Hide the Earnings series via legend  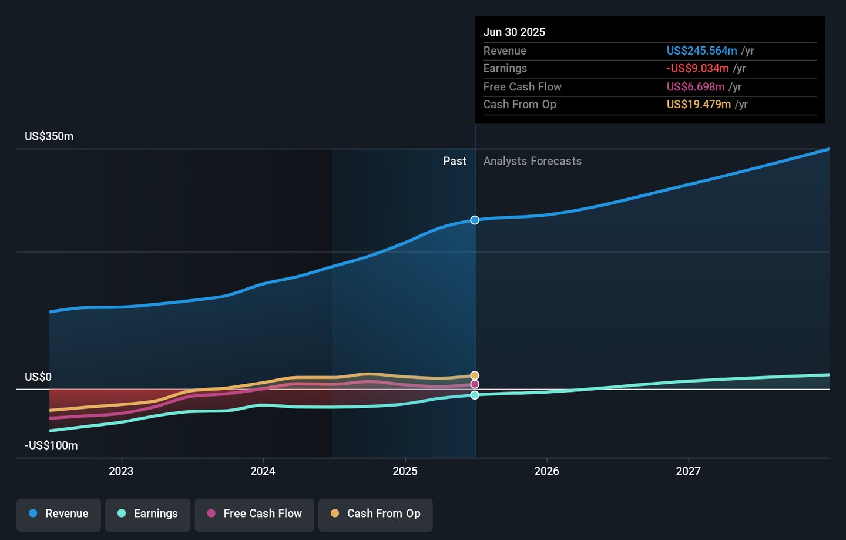[147, 514]
